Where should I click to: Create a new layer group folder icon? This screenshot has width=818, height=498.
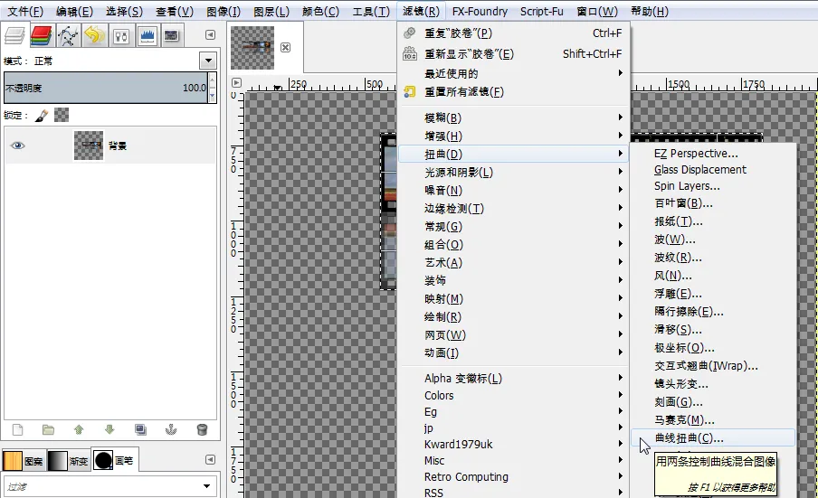point(48,429)
